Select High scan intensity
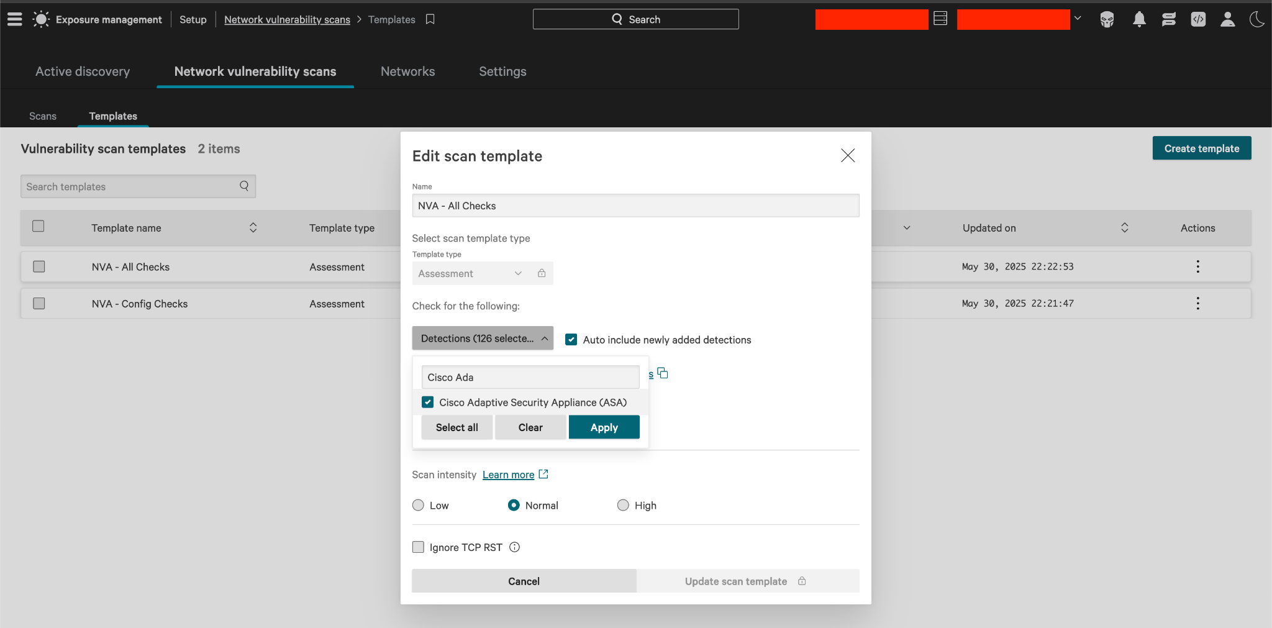 pyautogui.click(x=623, y=505)
